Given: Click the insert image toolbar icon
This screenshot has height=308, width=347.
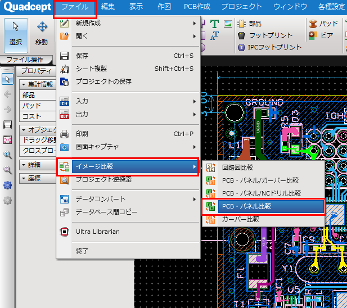Looking at the screenshot, I should pos(228,24).
